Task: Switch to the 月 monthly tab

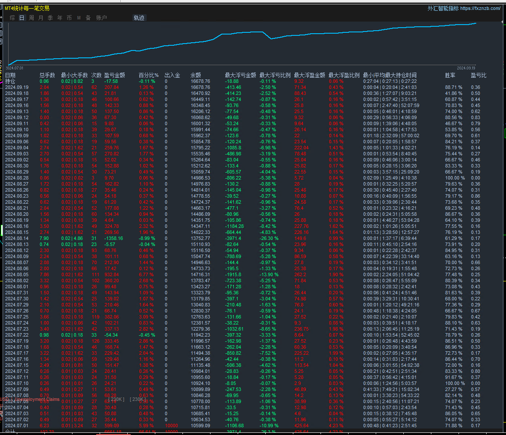Action: [x=41, y=18]
